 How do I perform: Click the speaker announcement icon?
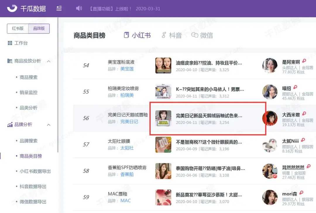coord(79,8)
